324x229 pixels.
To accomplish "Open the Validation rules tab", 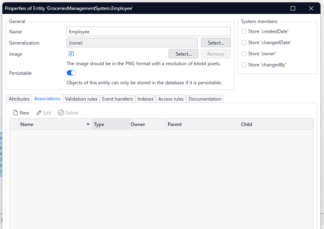I will [x=81, y=99].
